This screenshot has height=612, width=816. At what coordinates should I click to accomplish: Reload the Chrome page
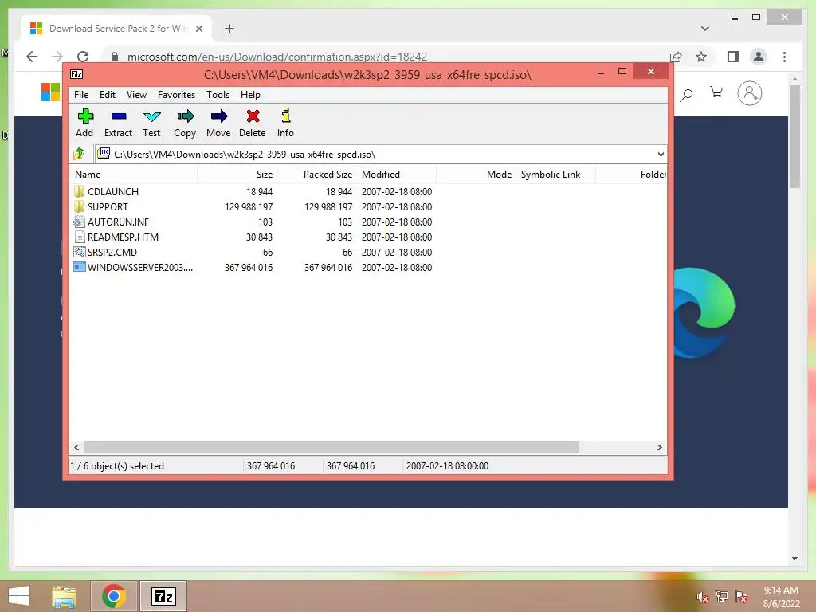(x=83, y=57)
